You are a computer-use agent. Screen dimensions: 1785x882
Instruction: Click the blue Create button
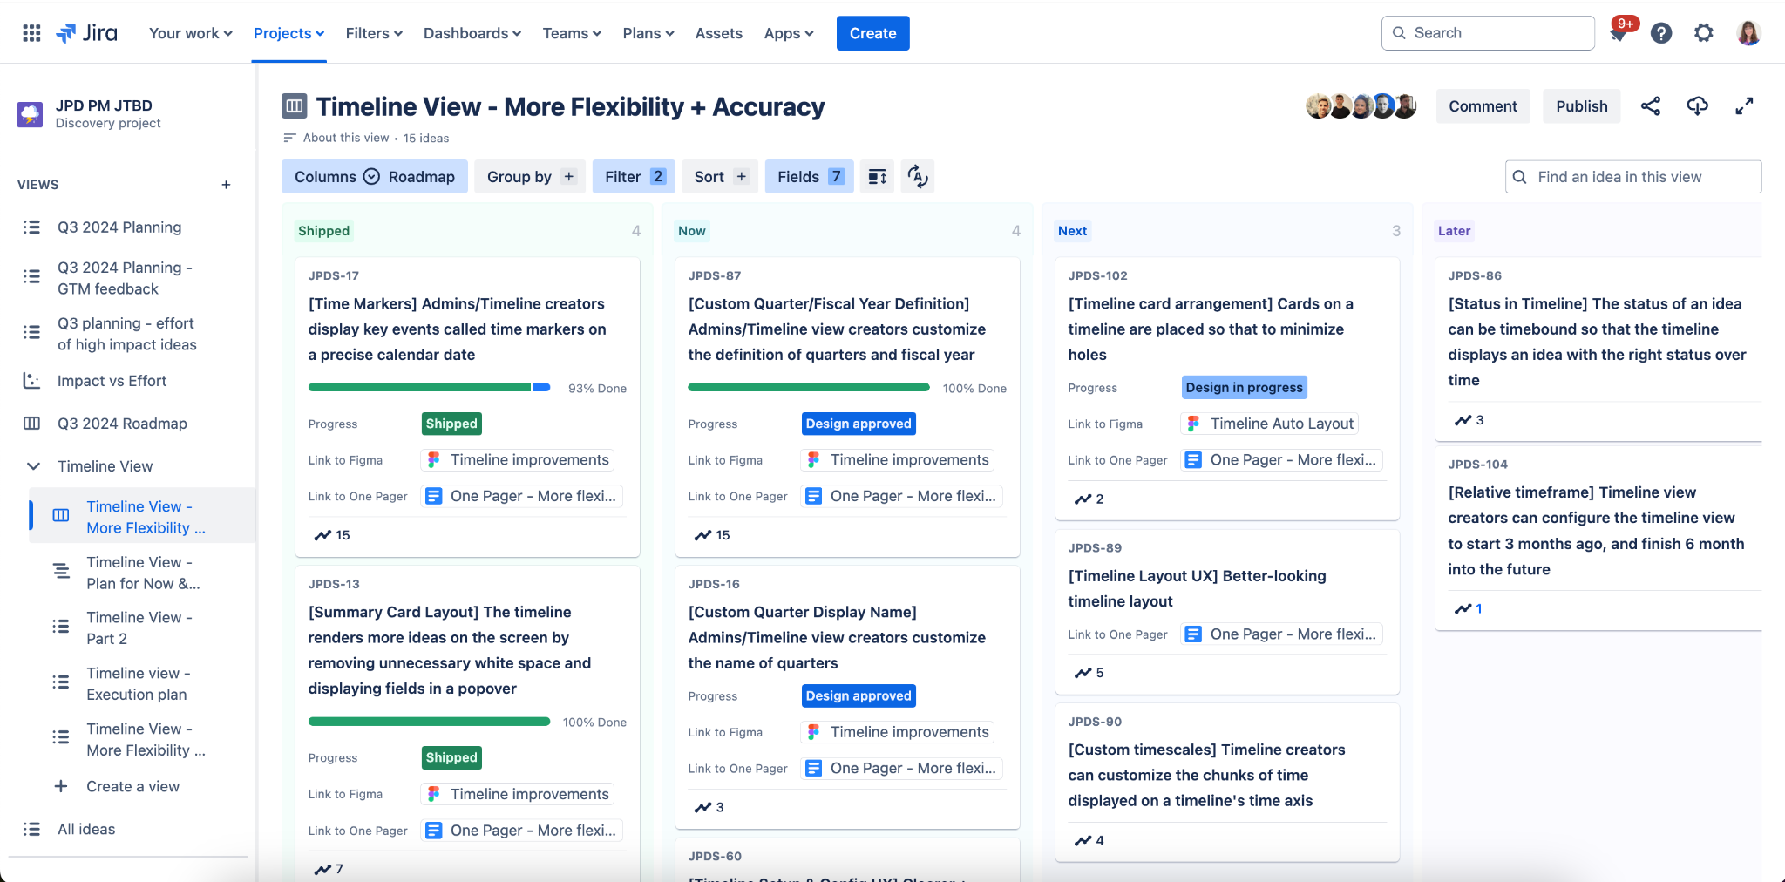coord(872,33)
